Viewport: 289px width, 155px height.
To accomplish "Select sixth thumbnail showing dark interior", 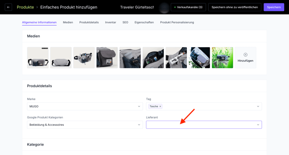I will pos(153,58).
